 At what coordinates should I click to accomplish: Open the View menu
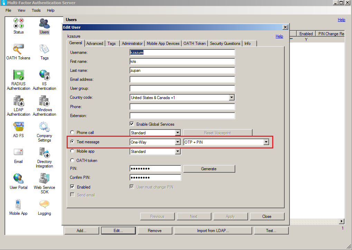[21, 10]
